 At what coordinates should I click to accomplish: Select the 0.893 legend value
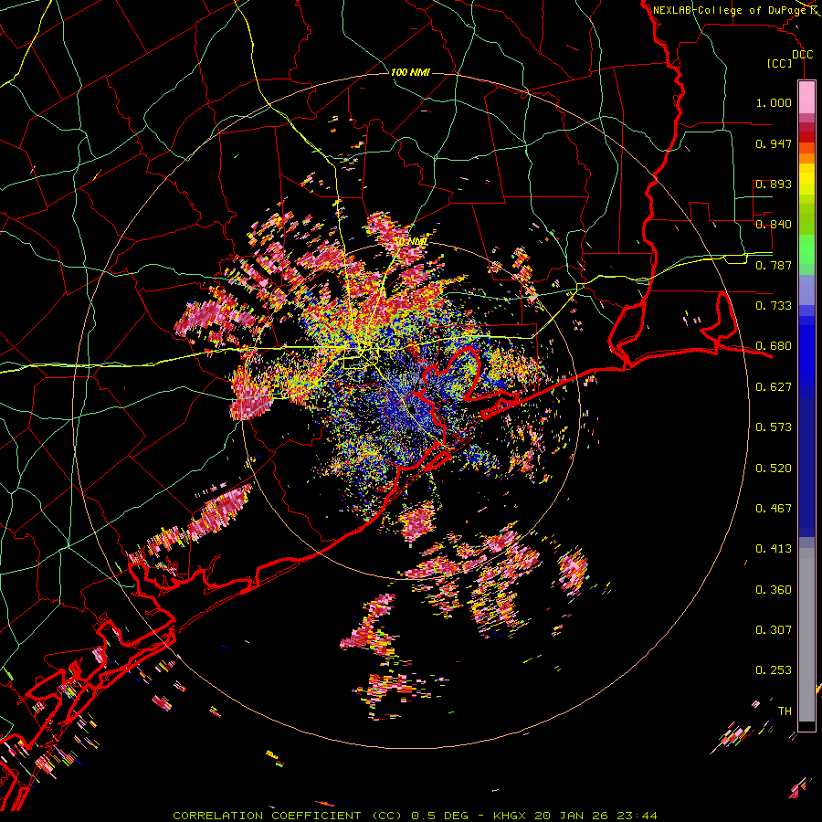click(x=774, y=184)
